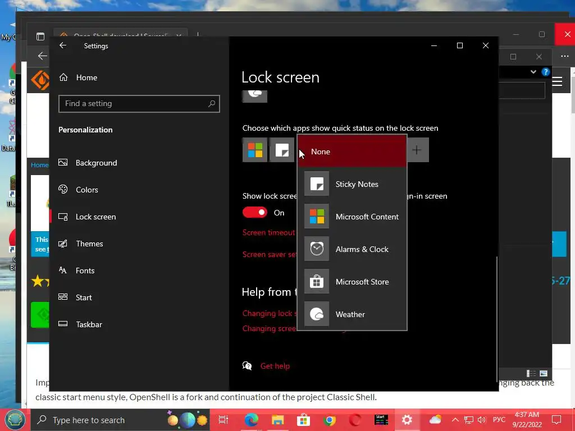Switch input language РУС indicator
575x431 pixels.
pos(499,420)
